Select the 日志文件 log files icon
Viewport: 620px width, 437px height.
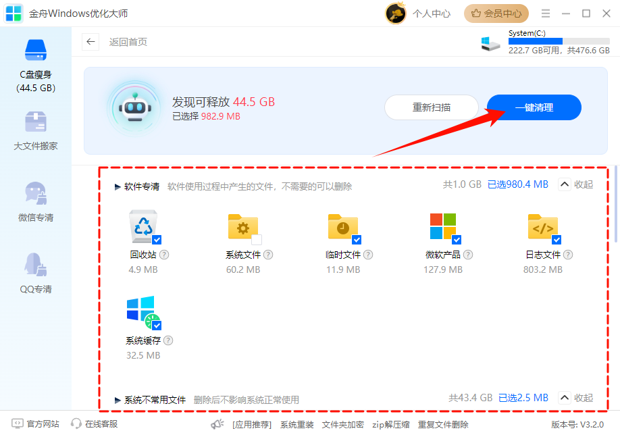click(542, 226)
